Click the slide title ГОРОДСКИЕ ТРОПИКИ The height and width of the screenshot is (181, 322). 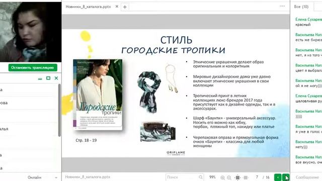[173, 50]
